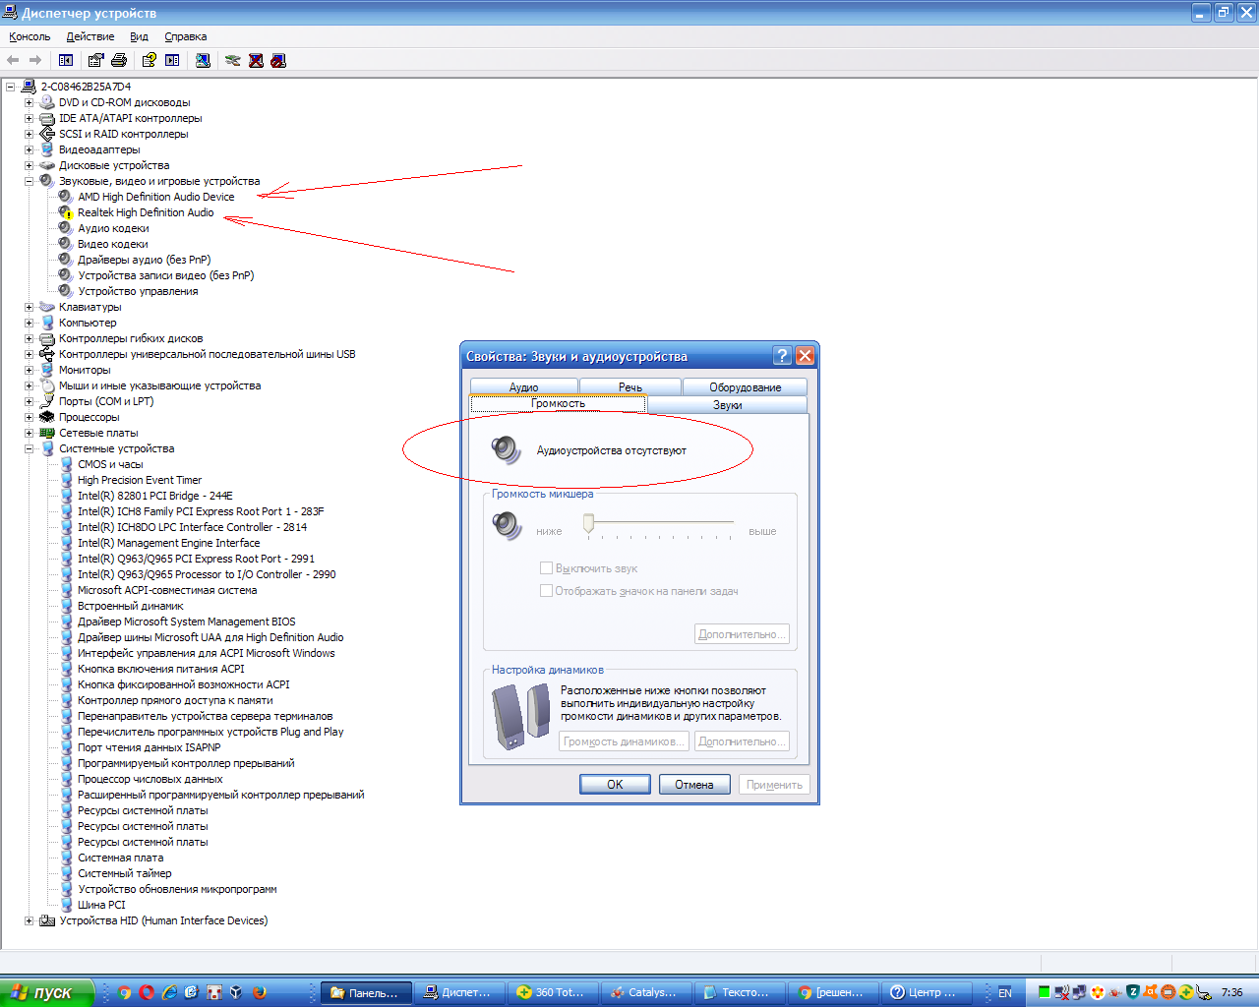Check Отображать значок на панели задач

coord(546,591)
